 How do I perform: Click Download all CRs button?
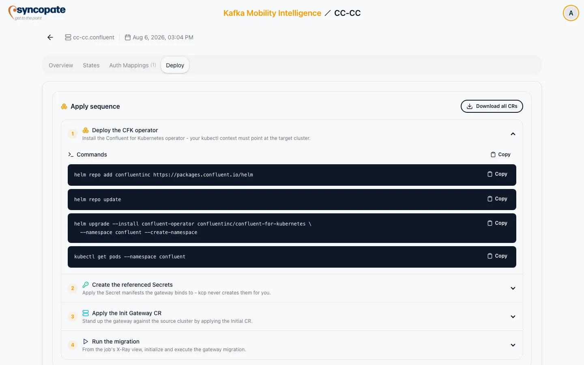tap(492, 106)
